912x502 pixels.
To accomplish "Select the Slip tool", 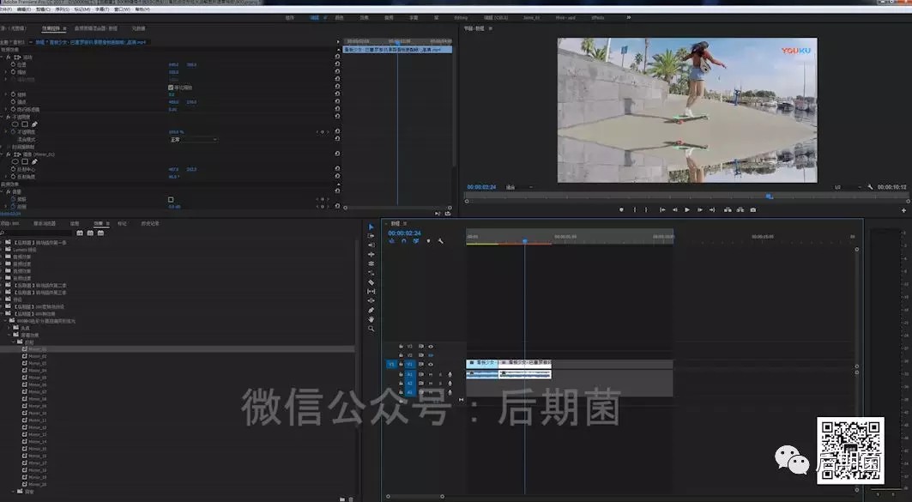I will click(x=371, y=292).
